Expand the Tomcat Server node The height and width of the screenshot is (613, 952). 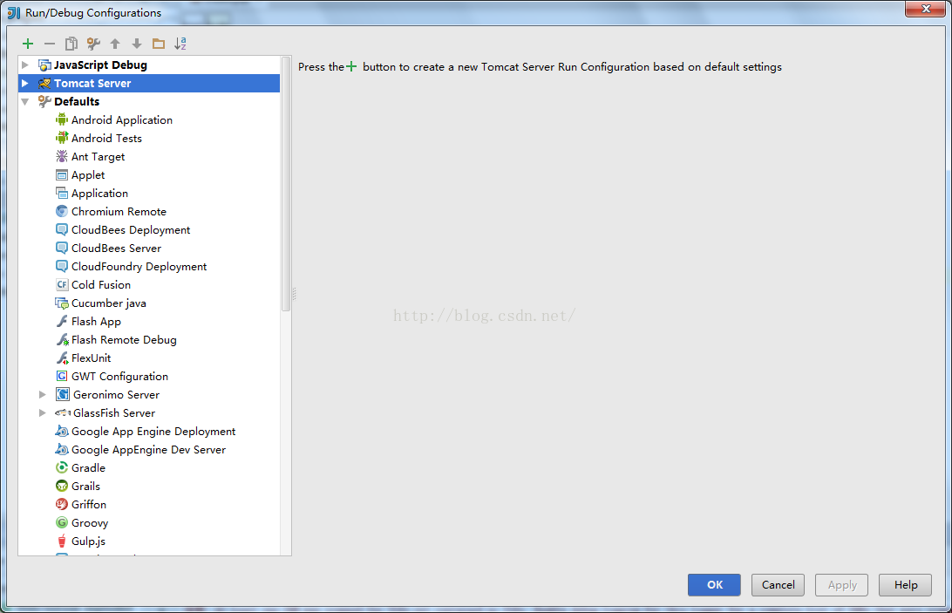pyautogui.click(x=25, y=83)
